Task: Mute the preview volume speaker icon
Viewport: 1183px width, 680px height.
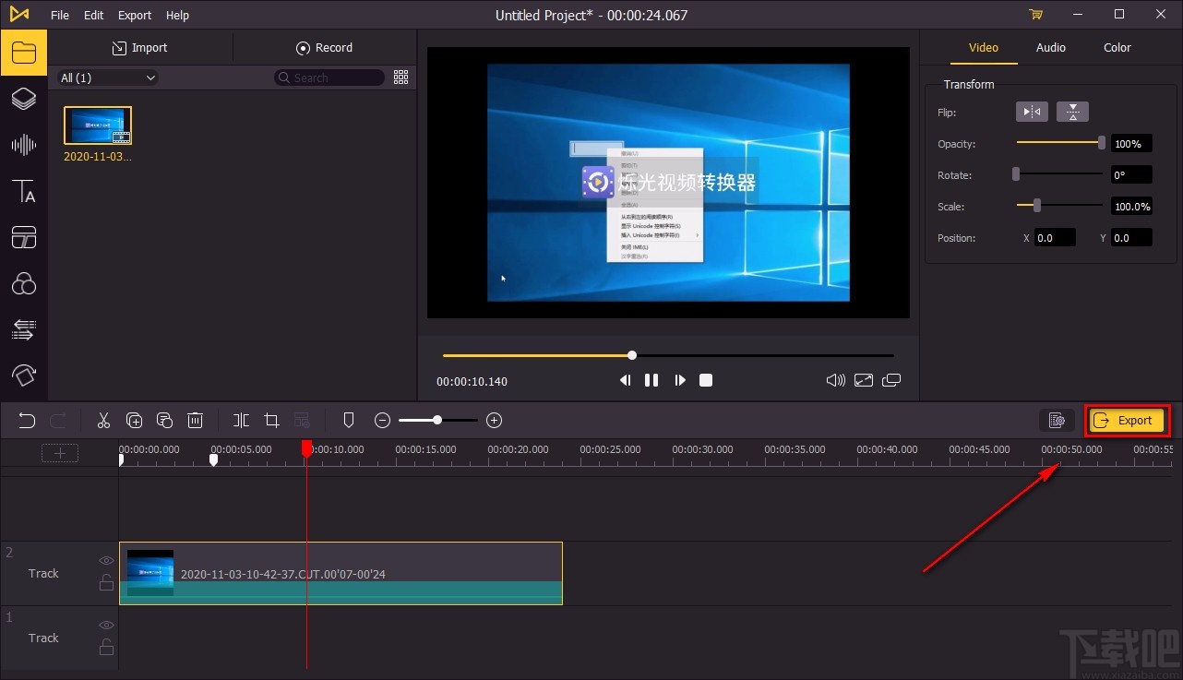Action: click(x=835, y=380)
